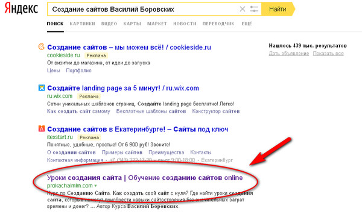Click the ru.wix.com favicon icon
362x217 pixels.
pos(42,88)
